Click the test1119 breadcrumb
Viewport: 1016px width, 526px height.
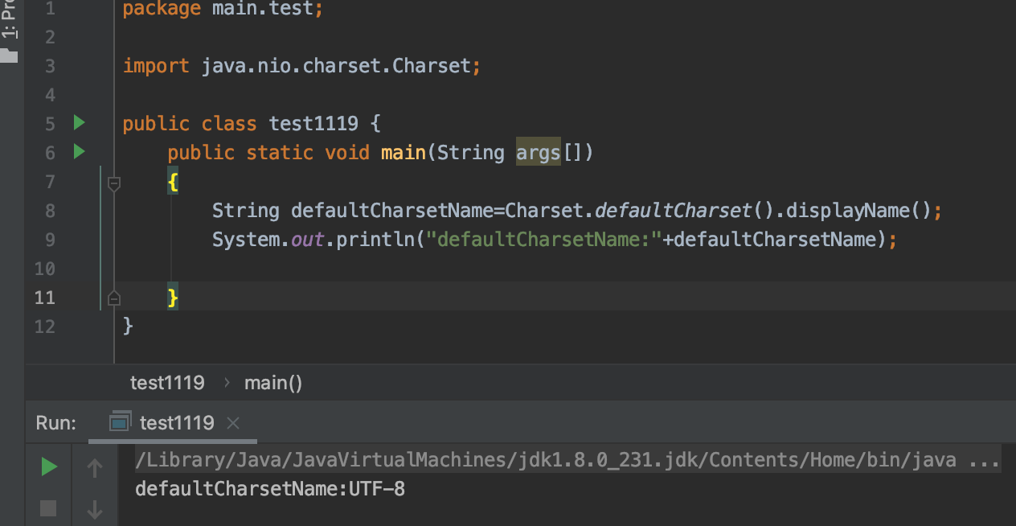point(167,383)
